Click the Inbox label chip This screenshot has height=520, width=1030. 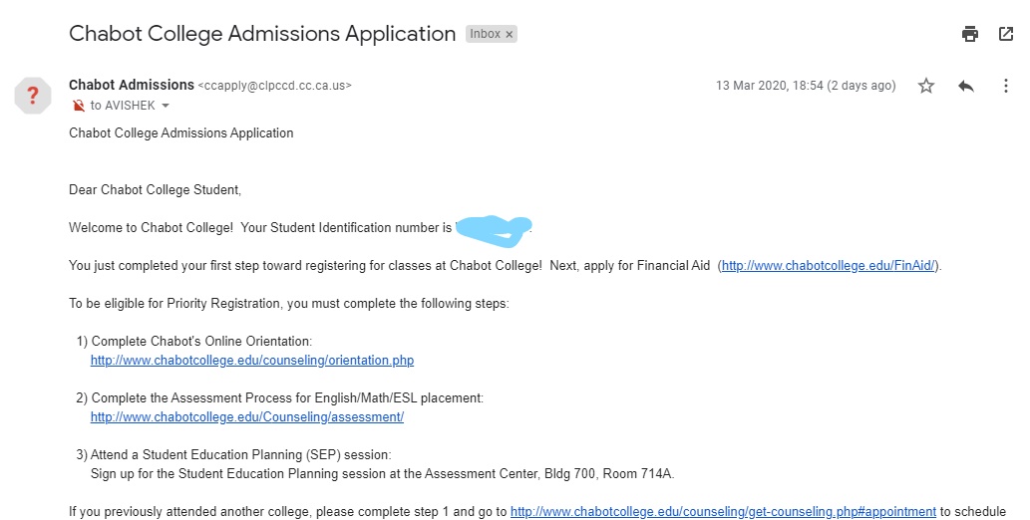pos(485,34)
